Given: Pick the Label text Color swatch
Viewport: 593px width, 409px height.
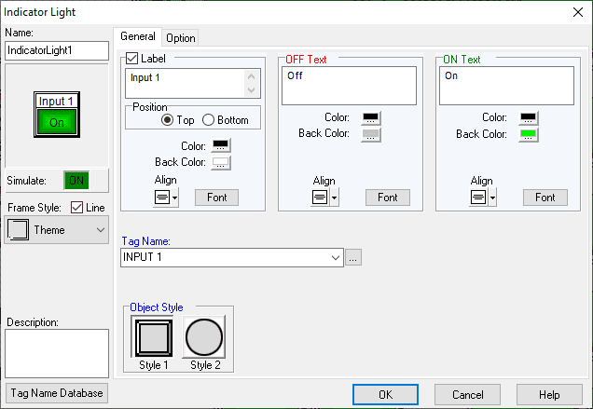Looking at the screenshot, I should [x=221, y=145].
